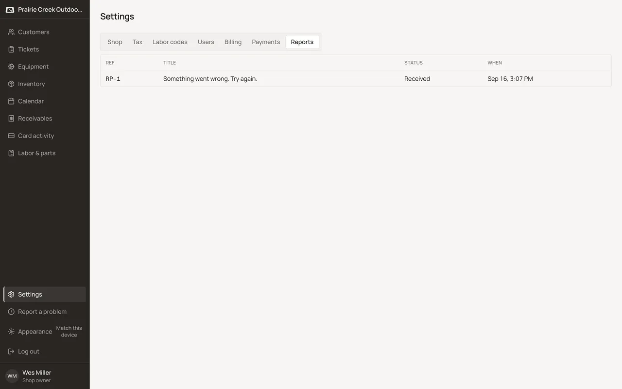Click the Received status cell
Screen dimensions: 622x389
pos(417,79)
